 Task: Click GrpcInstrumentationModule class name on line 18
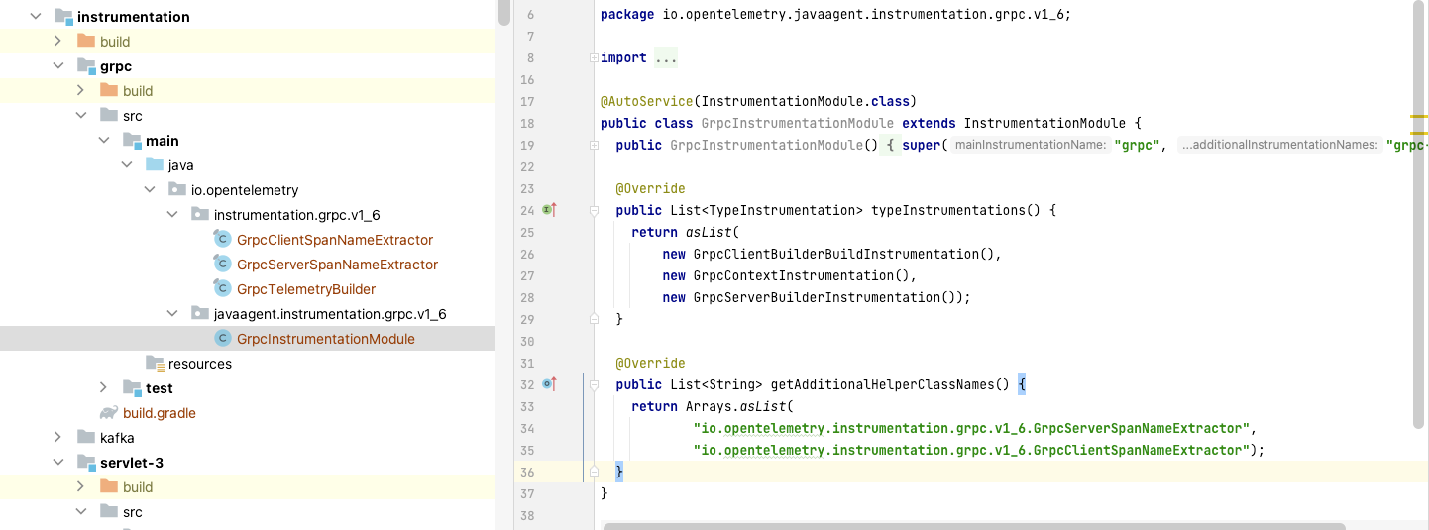click(x=798, y=123)
